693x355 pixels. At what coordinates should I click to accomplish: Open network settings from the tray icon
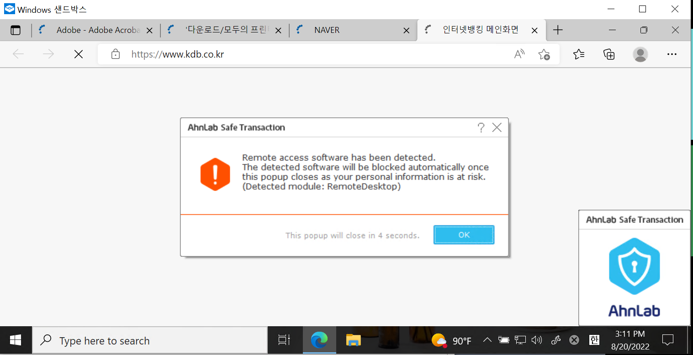coord(520,340)
